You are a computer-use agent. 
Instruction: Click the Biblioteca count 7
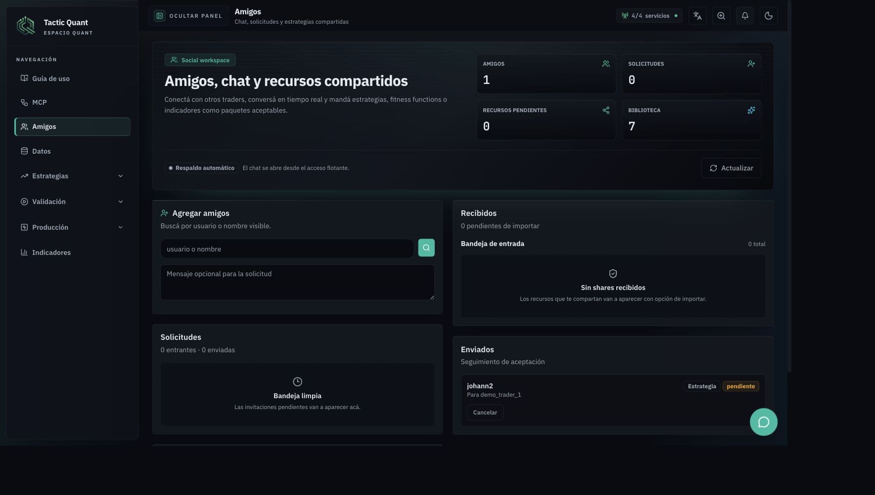(632, 126)
